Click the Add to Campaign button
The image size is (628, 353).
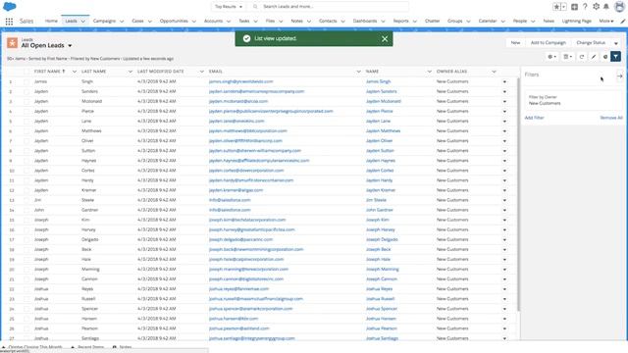[x=549, y=43]
